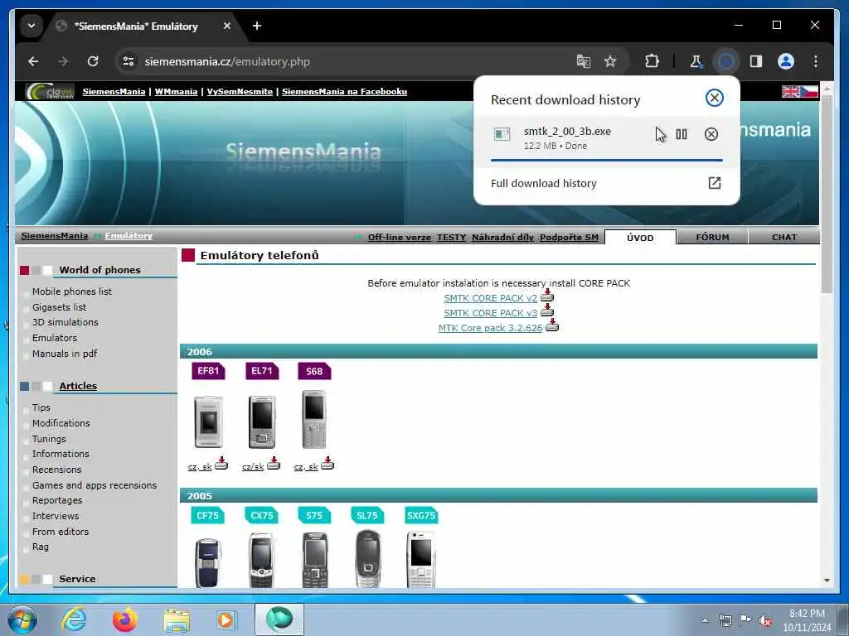
Task: Click the S68 phone thumbnail
Action: pos(314,420)
